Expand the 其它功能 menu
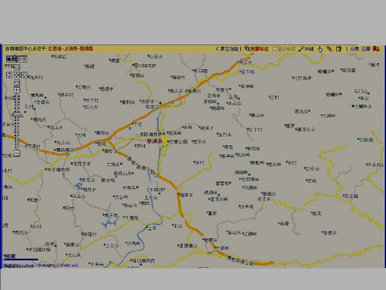 coord(228,49)
